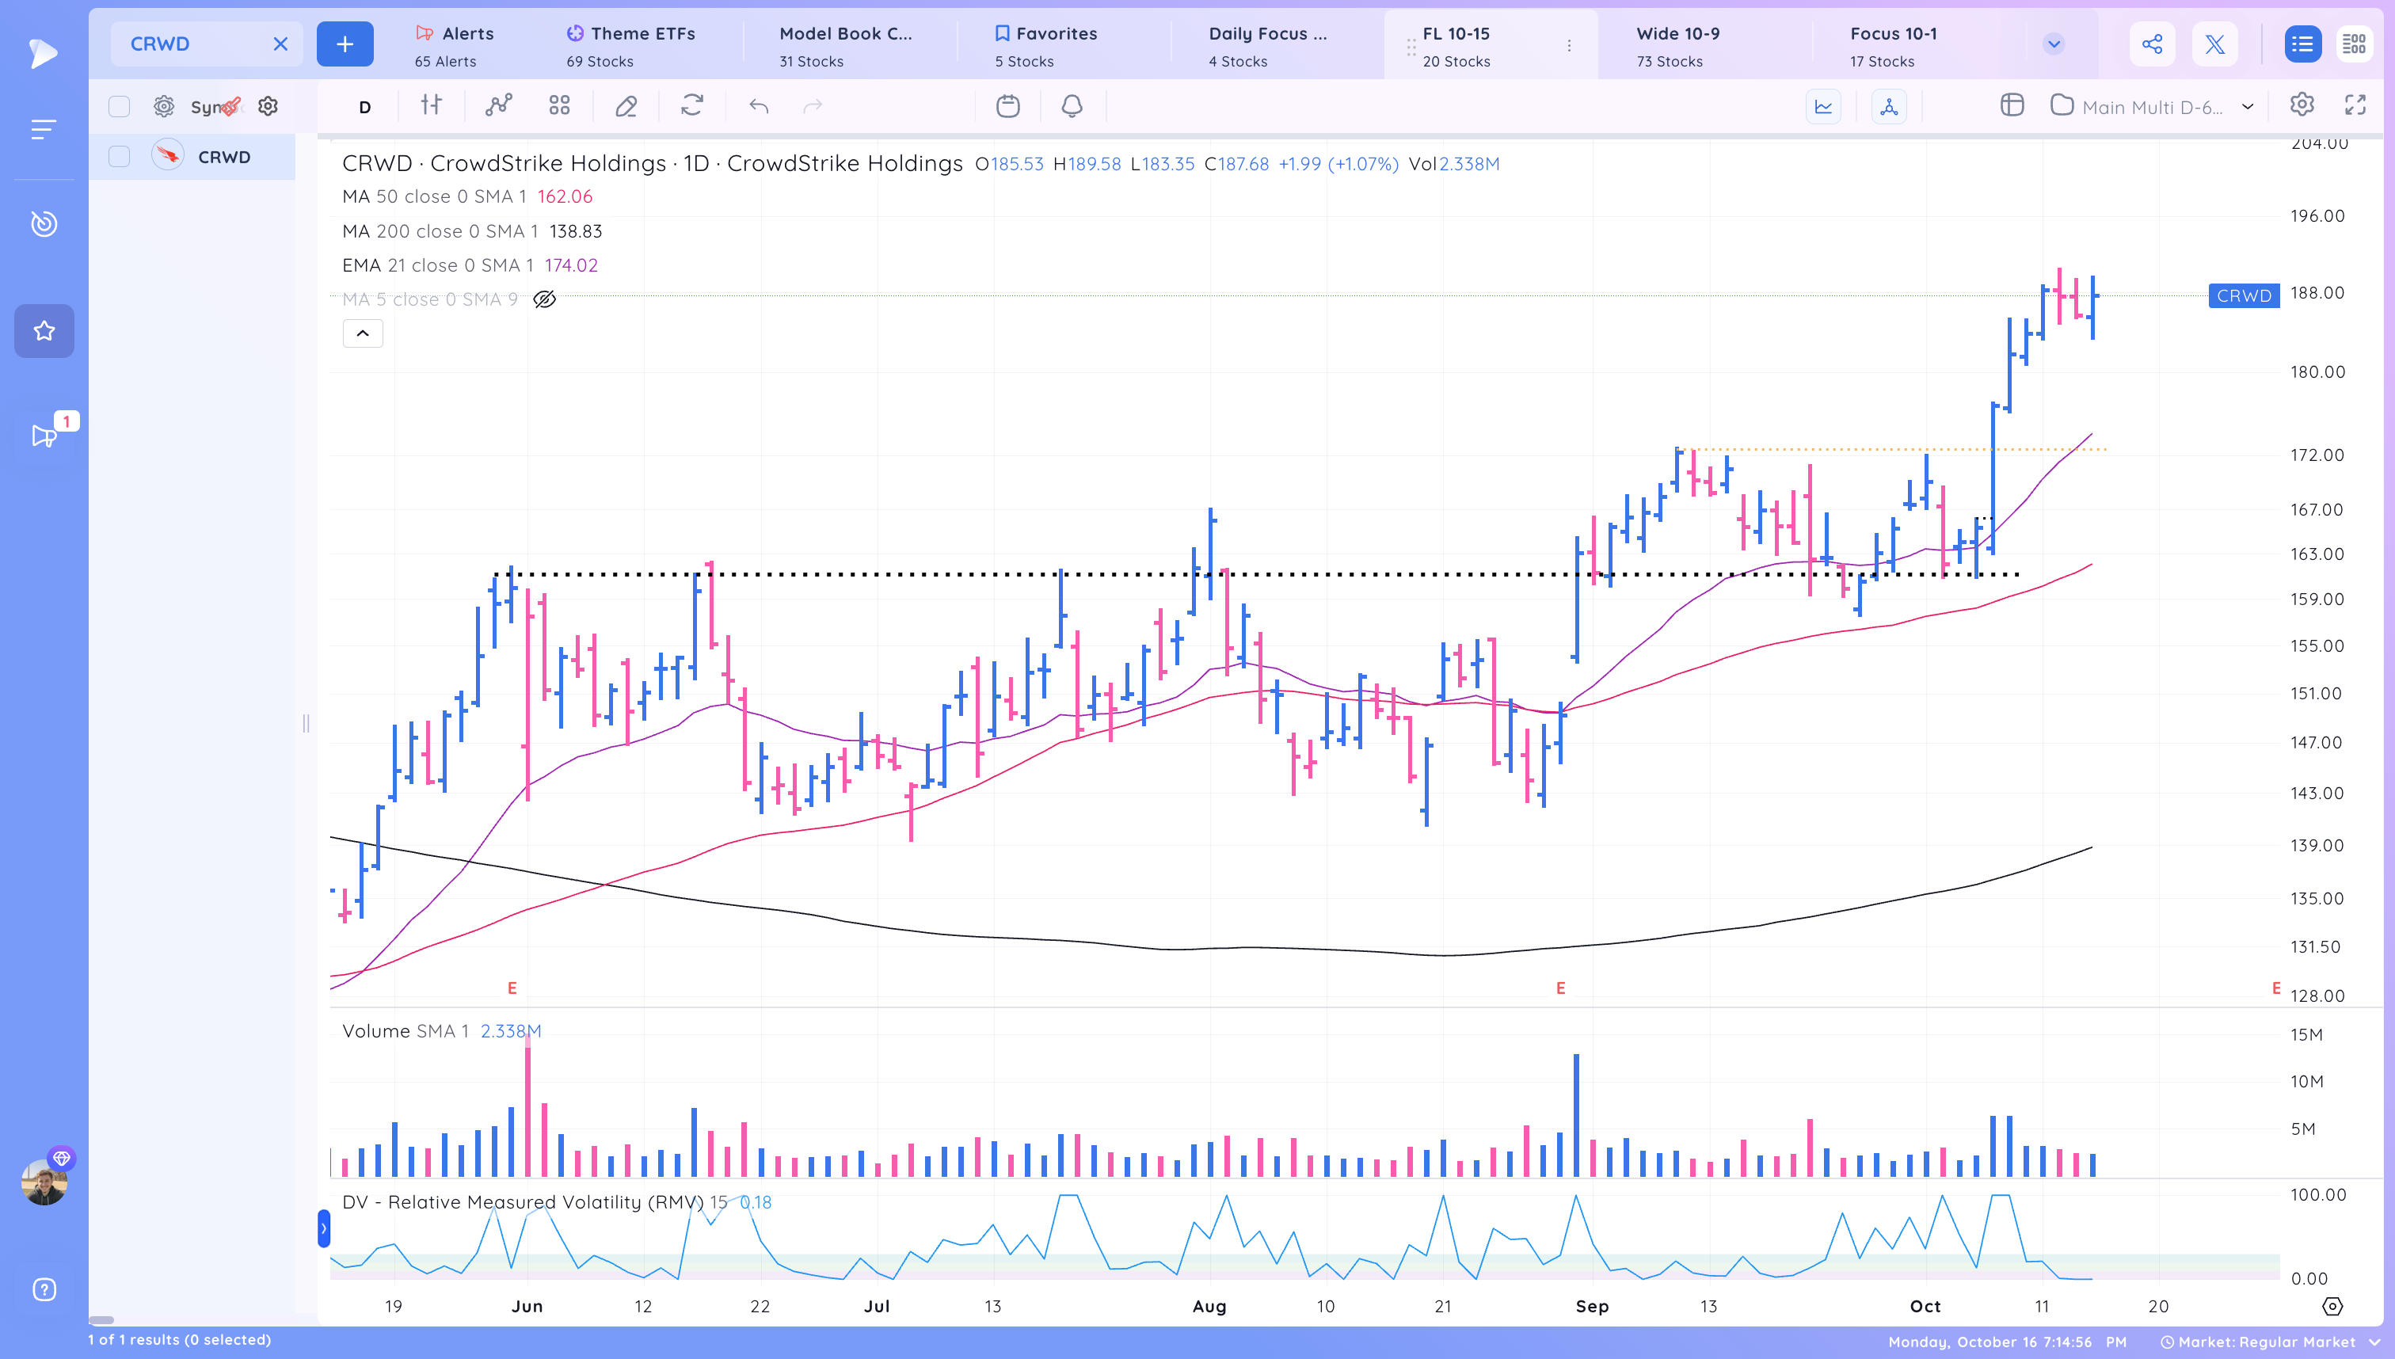The width and height of the screenshot is (2395, 1359).
Task: Open the calendar date icon
Action: (x=1008, y=105)
